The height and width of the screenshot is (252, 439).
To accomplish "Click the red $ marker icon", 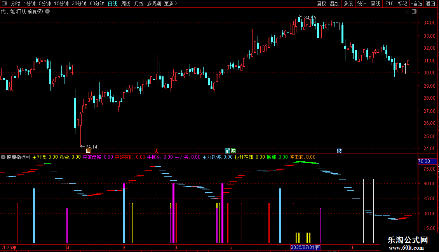I will pos(157,151).
